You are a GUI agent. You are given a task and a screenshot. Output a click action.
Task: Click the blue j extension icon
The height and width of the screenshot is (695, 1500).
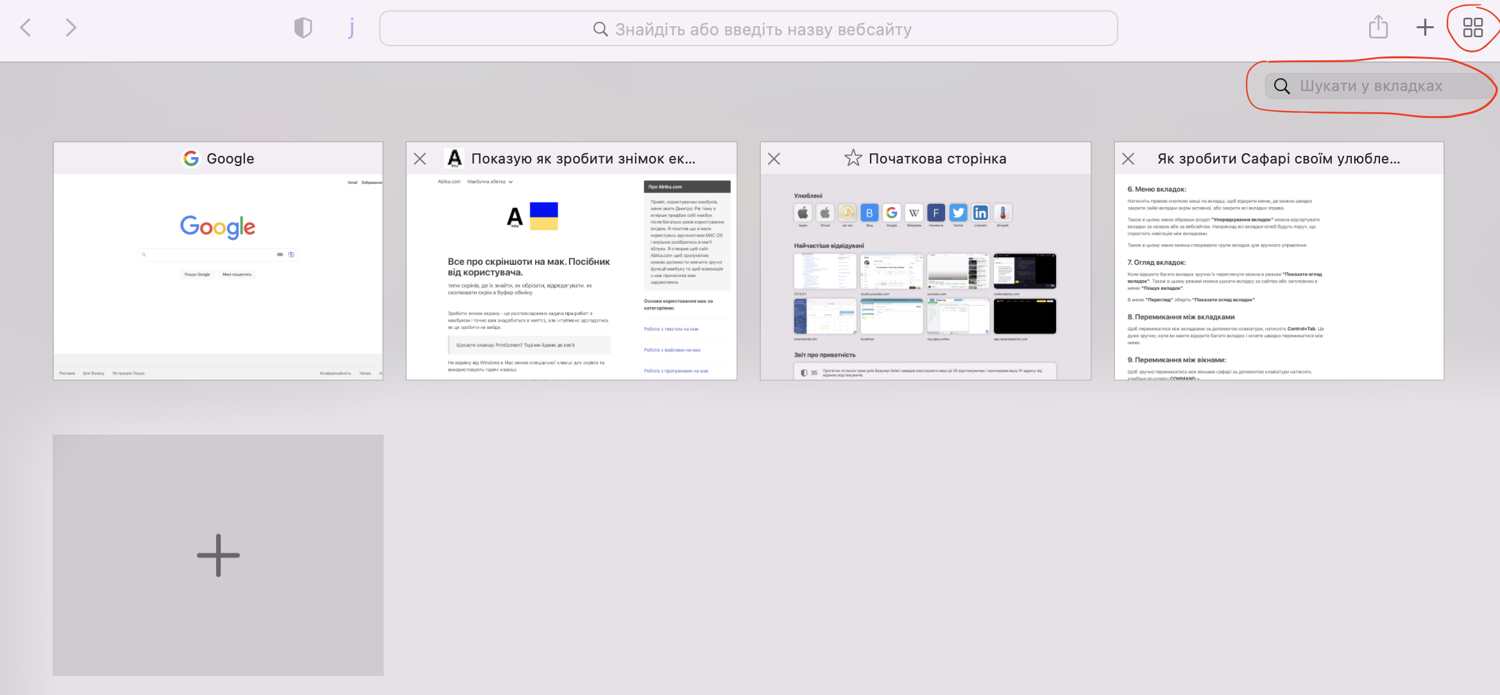351,28
